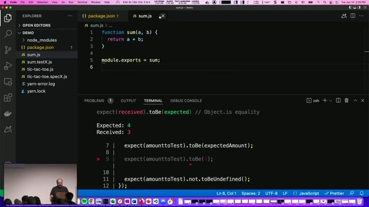Open the Docker view in activity bar
Image resolution: width=369 pixels, height=207 pixels.
tap(7, 114)
